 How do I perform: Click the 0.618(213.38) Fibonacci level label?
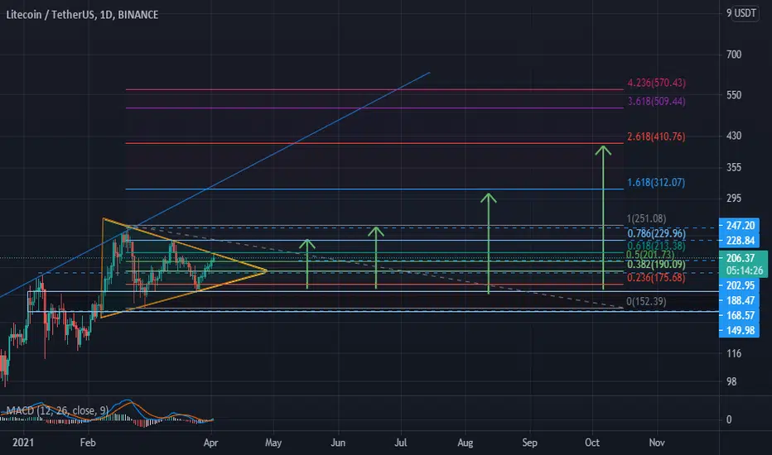(x=656, y=245)
